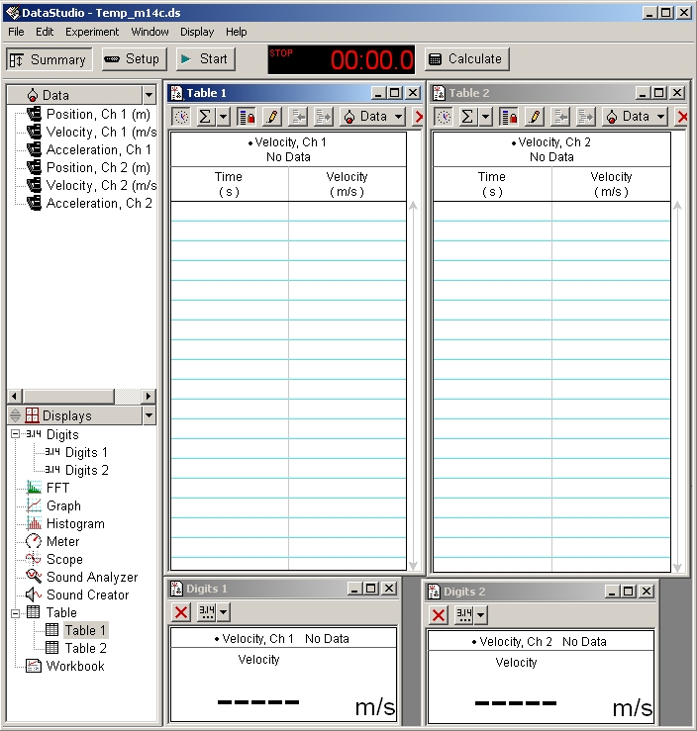Click the insert column right icon in Table 2

click(585, 117)
